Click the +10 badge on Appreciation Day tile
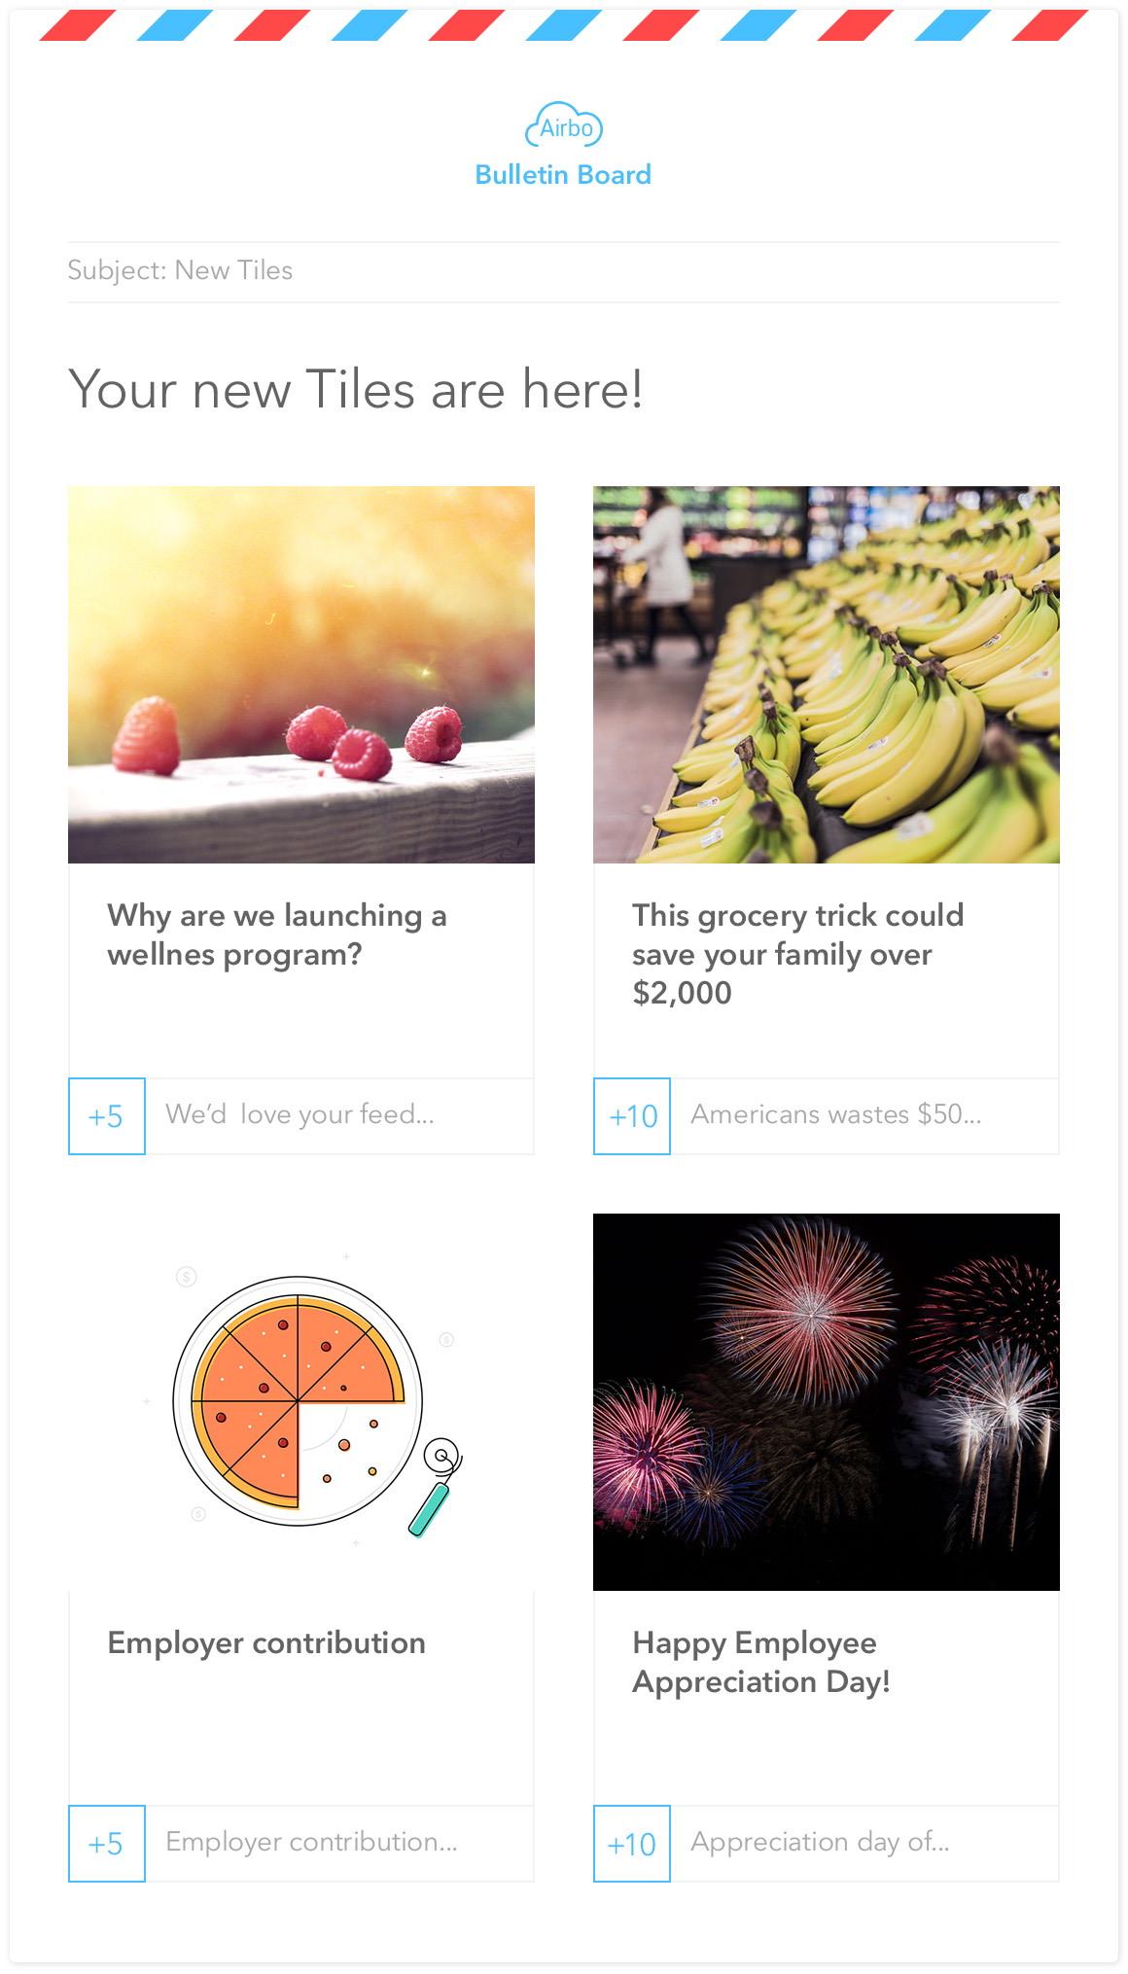The height and width of the screenshot is (1974, 1128). 632,1844
